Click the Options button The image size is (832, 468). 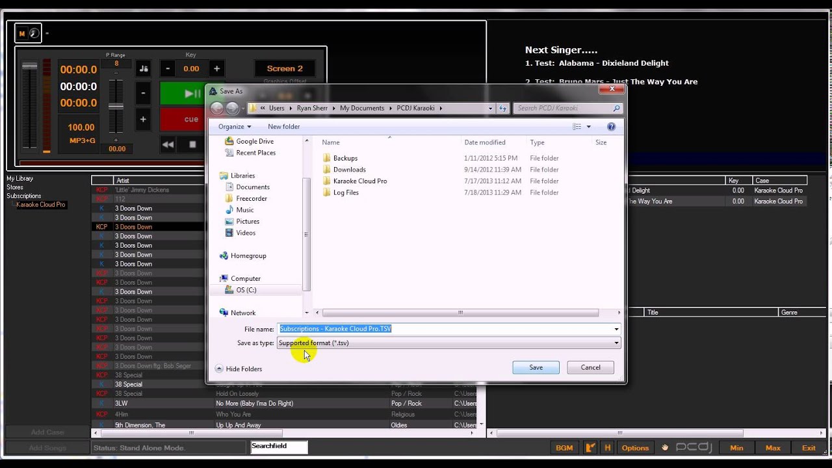pos(635,448)
